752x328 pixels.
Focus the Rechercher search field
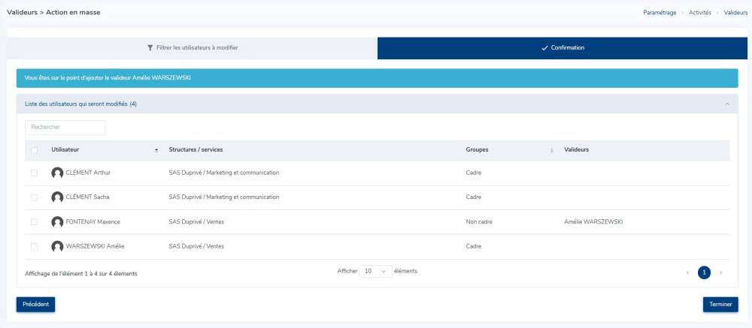click(65, 128)
